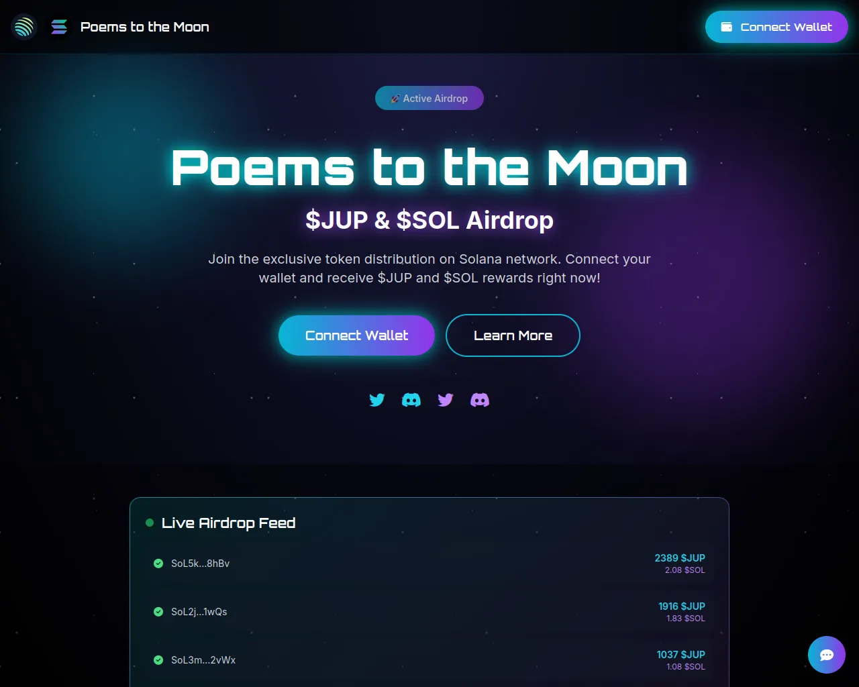Click the Poems to the Moon header title
Screen dimensions: 859x687
(145, 27)
